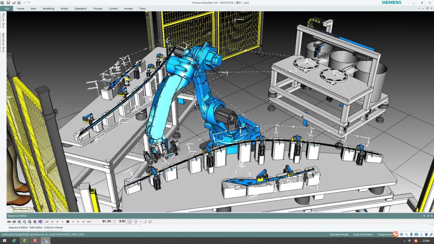Viewport: 434px width, 244px height.
Task: Zoom out on the sequence timeline
Action: 25,222
